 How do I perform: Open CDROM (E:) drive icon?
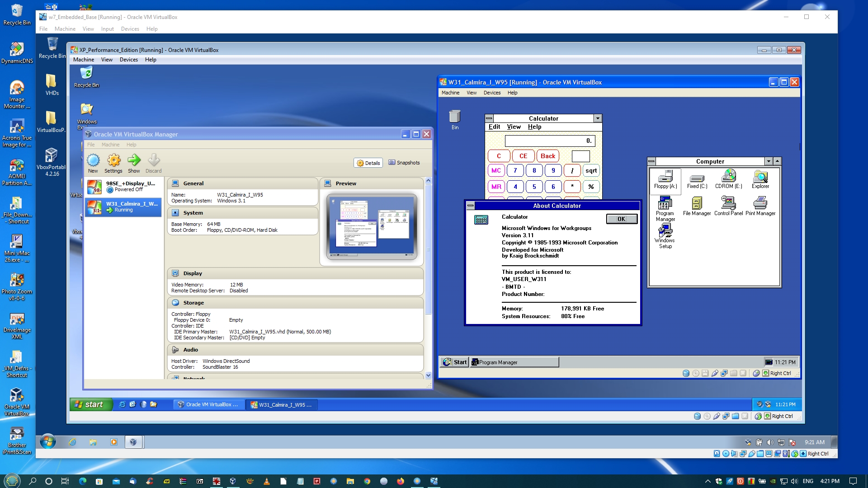(728, 180)
